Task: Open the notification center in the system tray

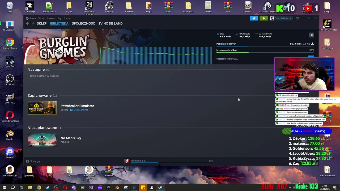Action: 335,188
